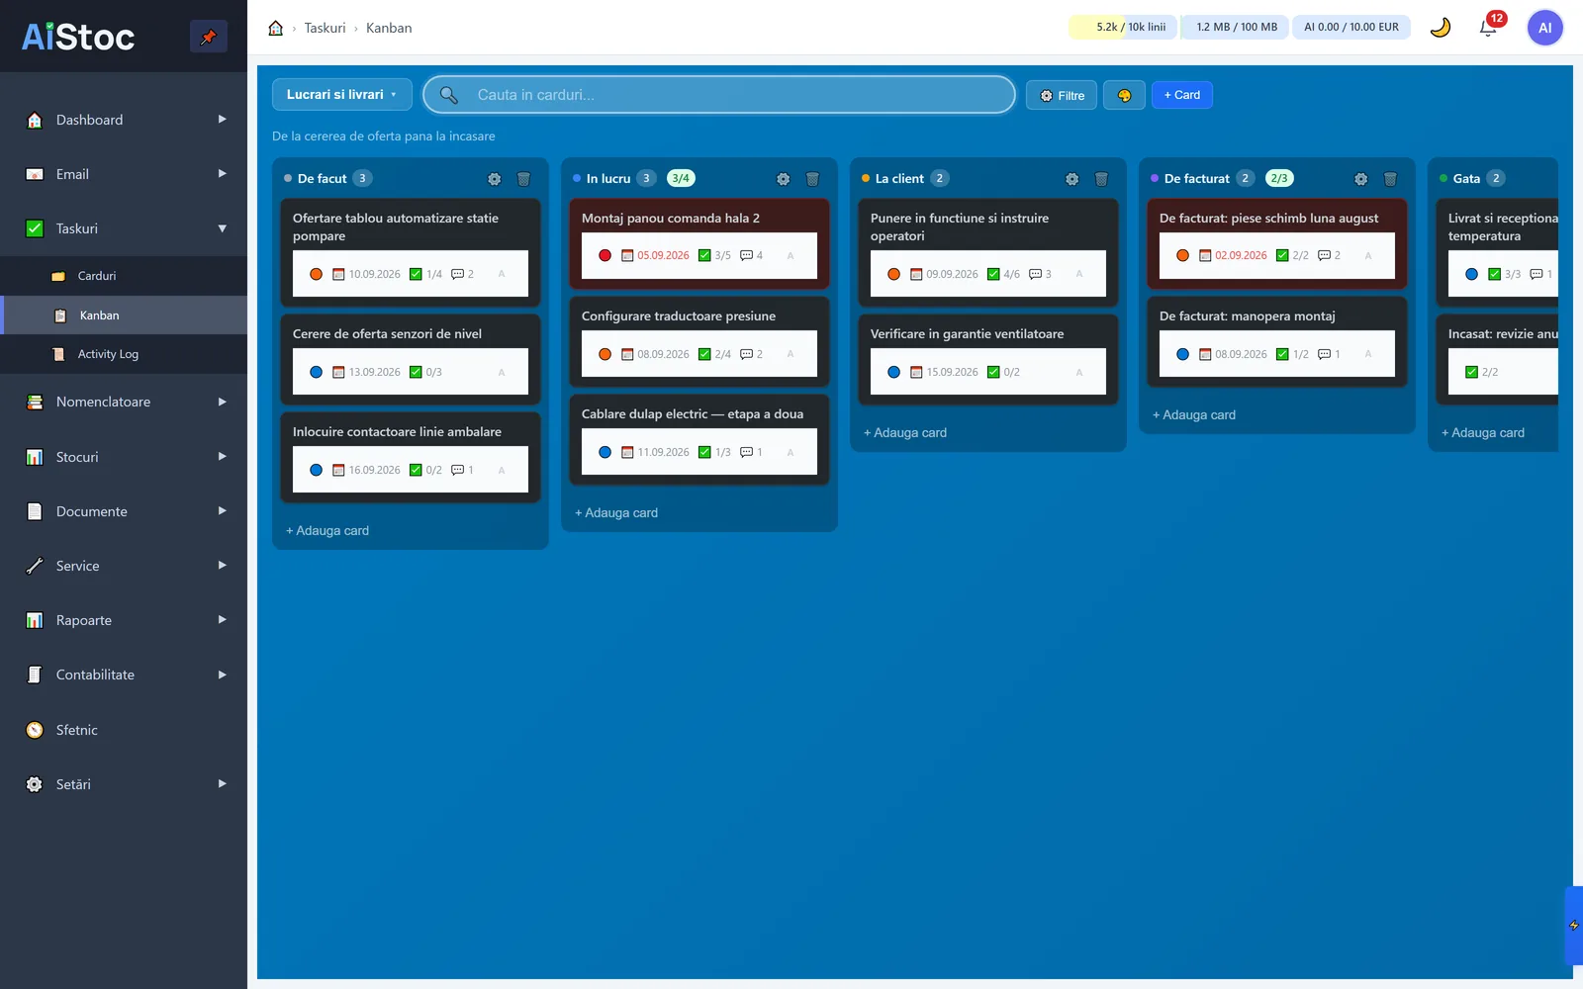
Task: Open settings gear of De facut column
Action: point(494,179)
